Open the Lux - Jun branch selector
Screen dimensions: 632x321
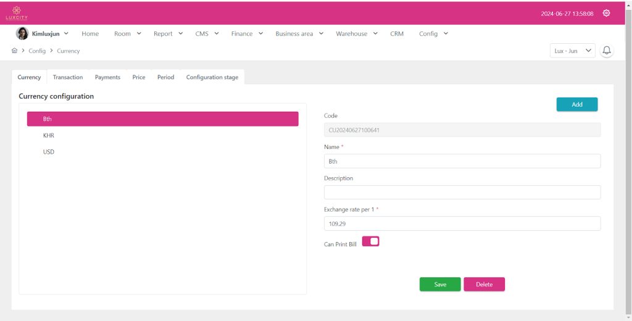point(572,51)
